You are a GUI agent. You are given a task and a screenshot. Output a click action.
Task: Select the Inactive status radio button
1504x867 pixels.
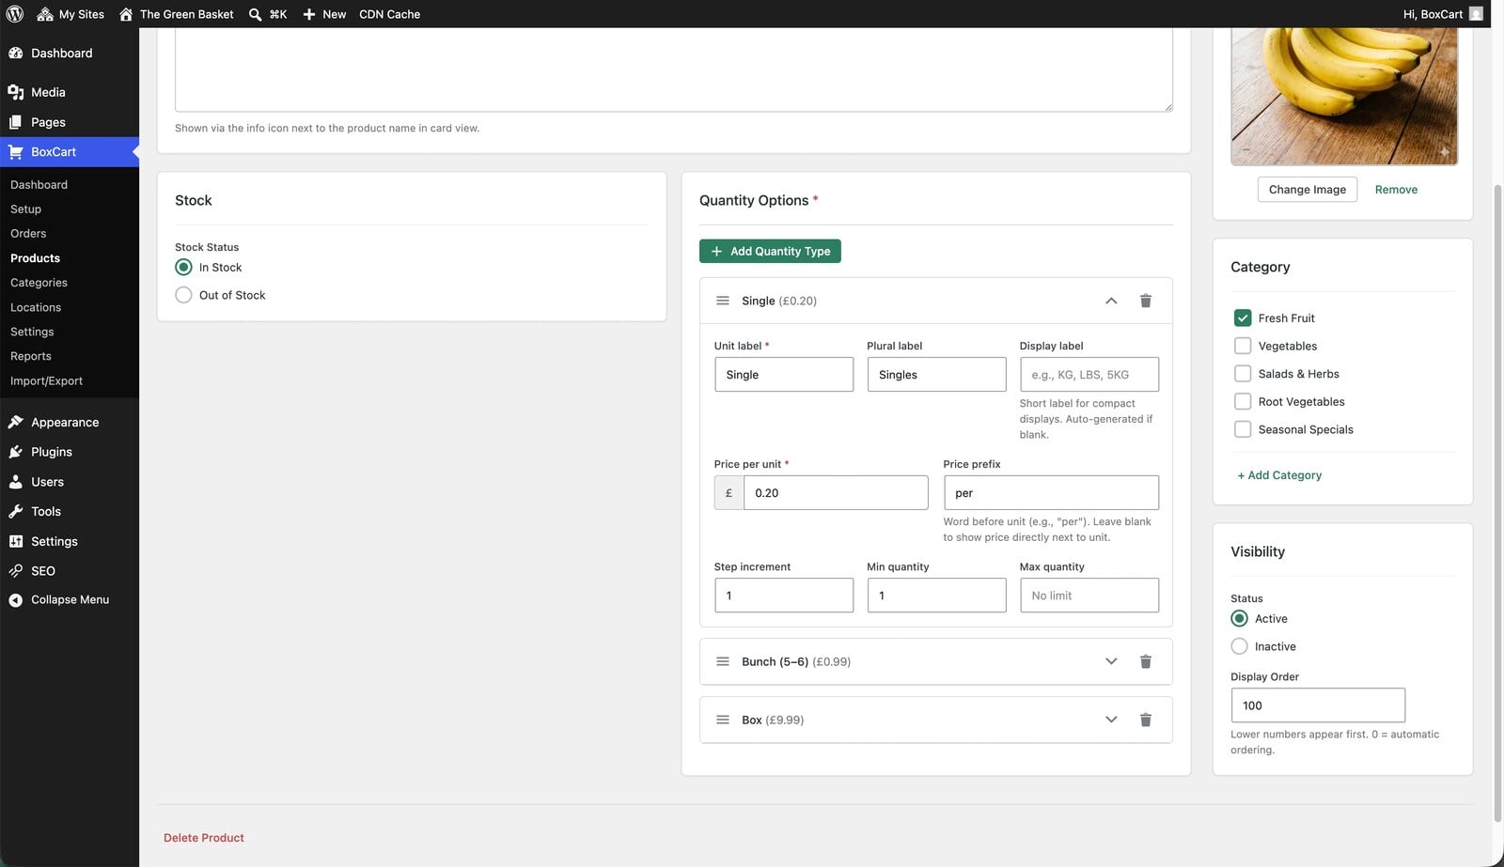(1239, 646)
